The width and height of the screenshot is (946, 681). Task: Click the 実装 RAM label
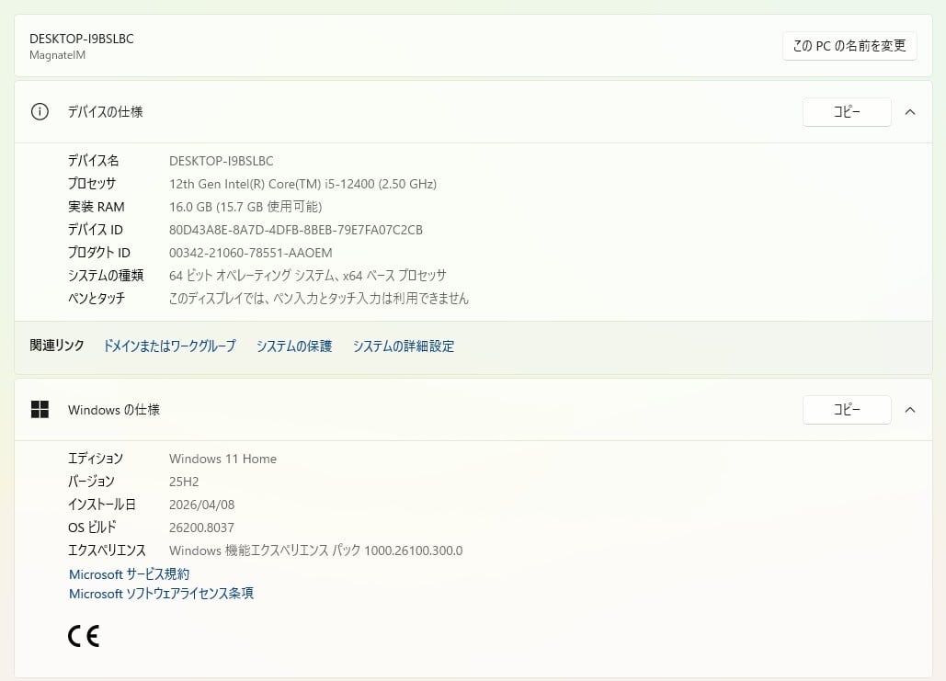[x=96, y=207]
